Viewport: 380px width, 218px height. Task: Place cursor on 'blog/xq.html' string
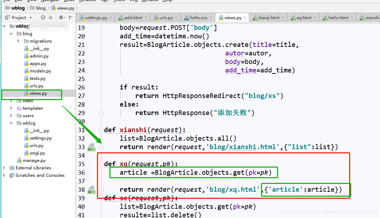pyautogui.click(x=233, y=189)
